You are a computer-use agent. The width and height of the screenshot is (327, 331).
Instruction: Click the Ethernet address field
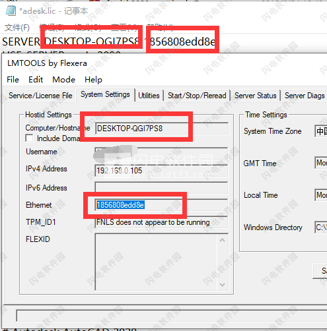click(161, 205)
